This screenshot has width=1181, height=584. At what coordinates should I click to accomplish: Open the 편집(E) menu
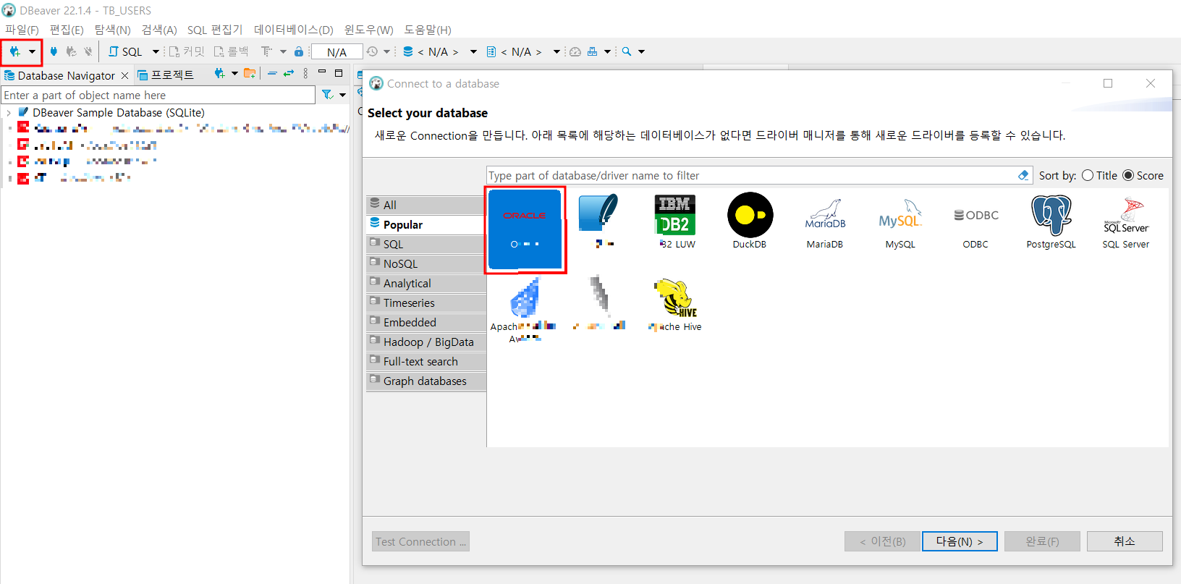point(67,30)
